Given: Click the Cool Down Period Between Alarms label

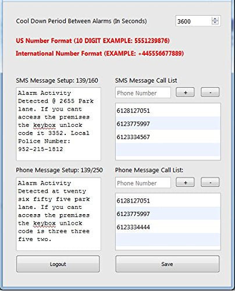Looking at the screenshot, I should (81, 21).
